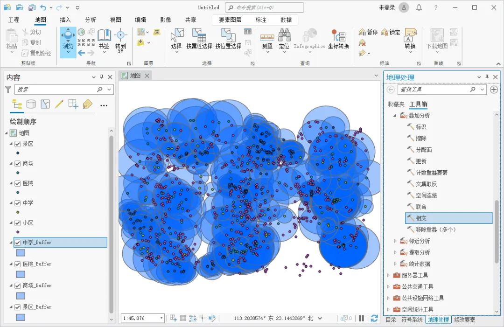The height and width of the screenshot is (327, 504).
Task: Toggle 商场_Buffer layer visibility checkbox
Action: coord(18,285)
